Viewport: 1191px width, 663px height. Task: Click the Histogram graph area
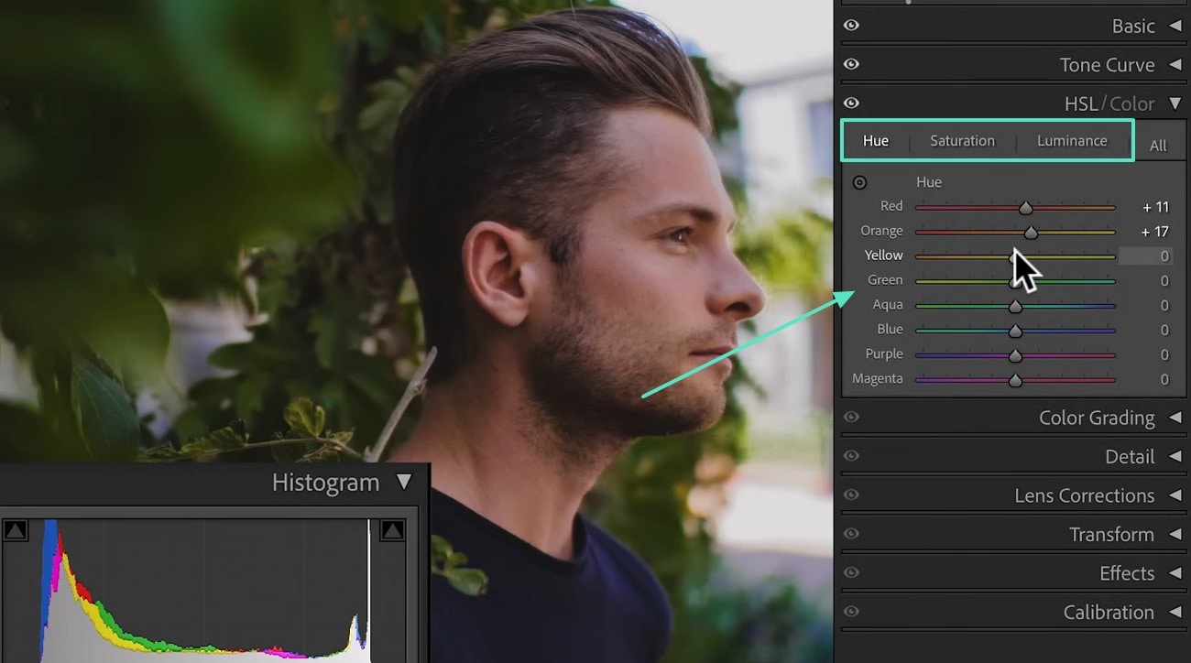206,591
